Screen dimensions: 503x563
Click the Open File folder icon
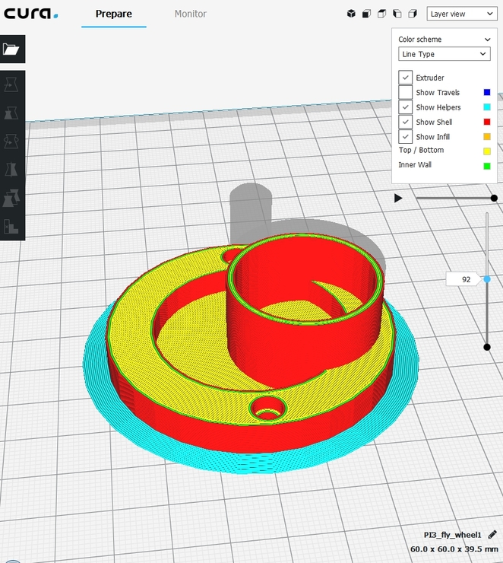pos(11,49)
